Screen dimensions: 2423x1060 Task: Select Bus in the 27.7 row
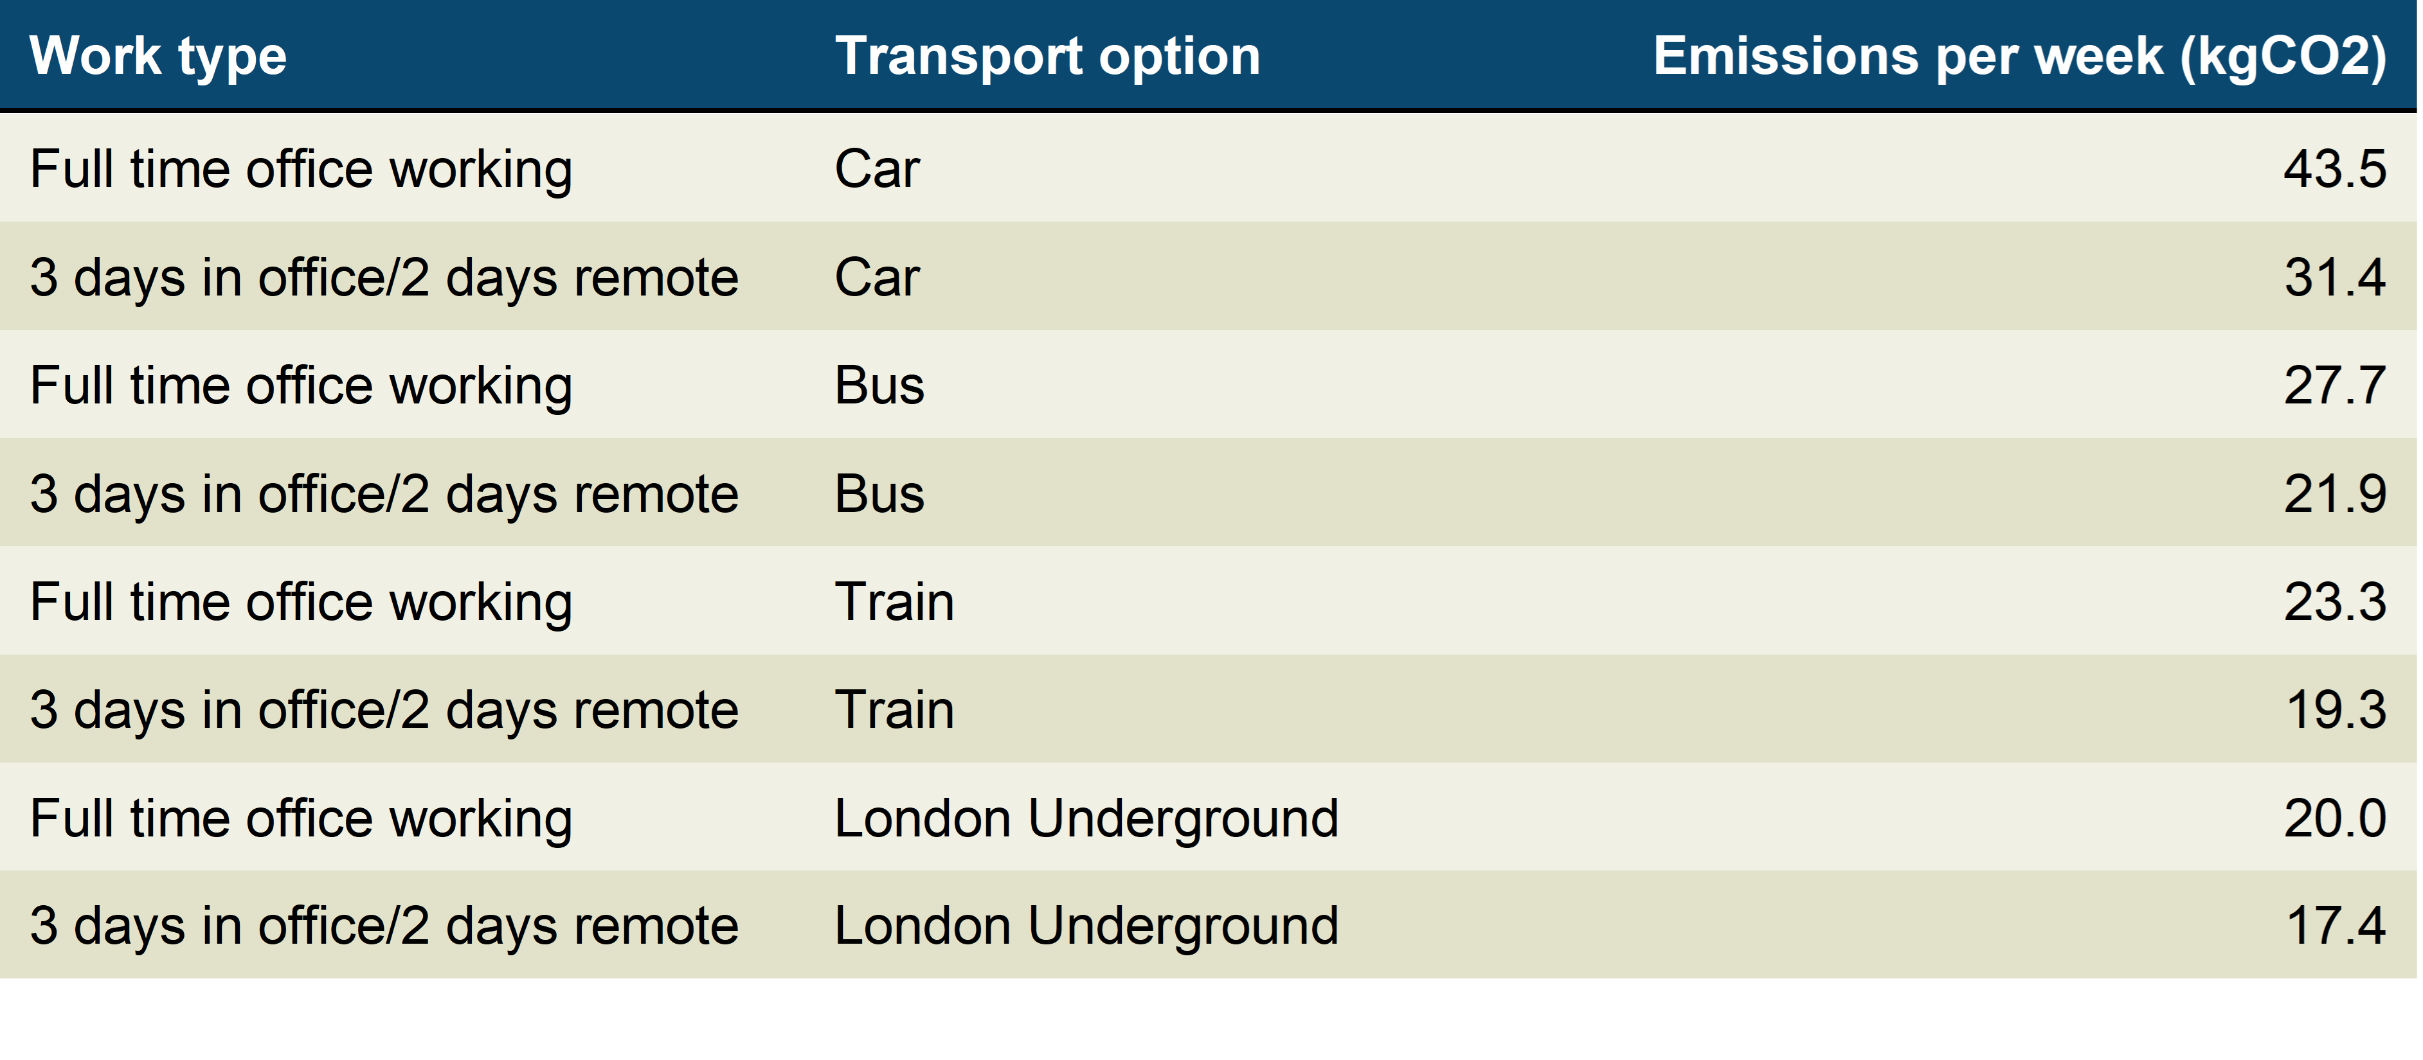(879, 386)
